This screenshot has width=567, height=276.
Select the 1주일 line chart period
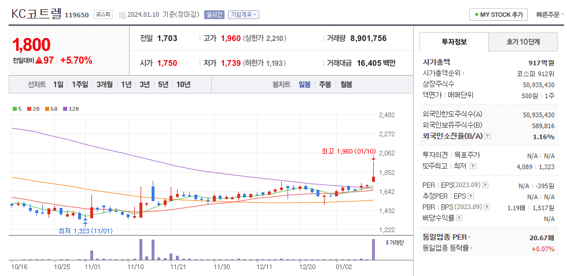pyautogui.click(x=80, y=85)
